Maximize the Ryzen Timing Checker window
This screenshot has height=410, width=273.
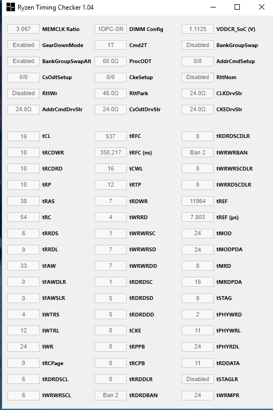click(x=237, y=7)
